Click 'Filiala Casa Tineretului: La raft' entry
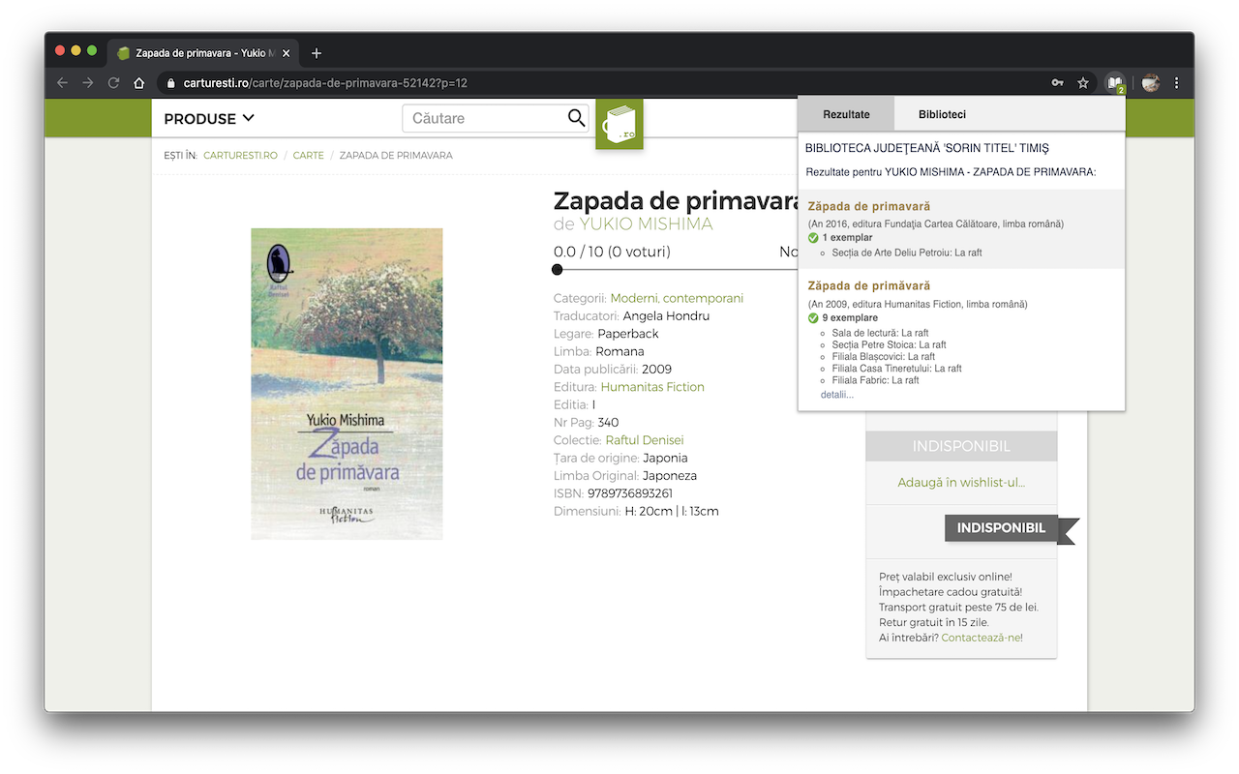The height and width of the screenshot is (774, 1239). click(896, 369)
